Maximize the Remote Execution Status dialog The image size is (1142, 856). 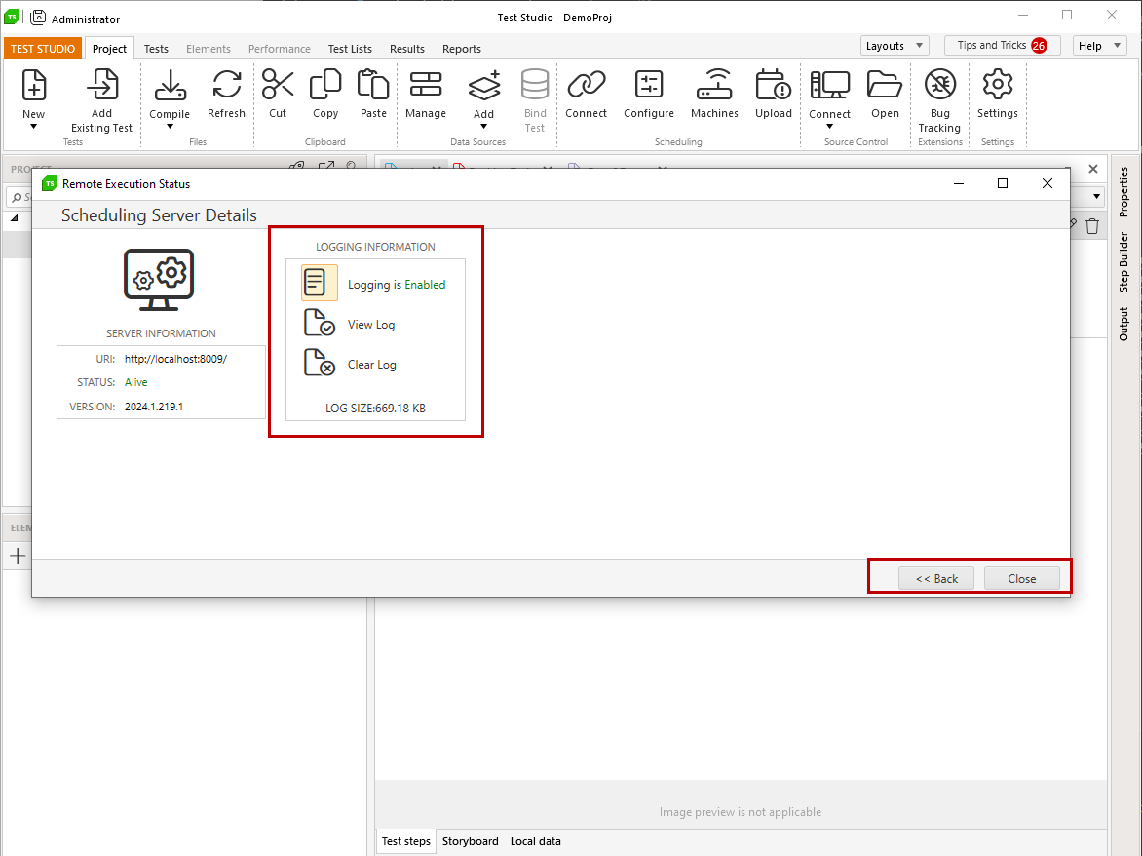pos(1003,183)
